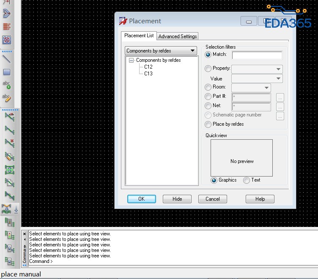The width and height of the screenshot is (318, 279).
Task: Select the Property radio button
Action: tap(208, 69)
